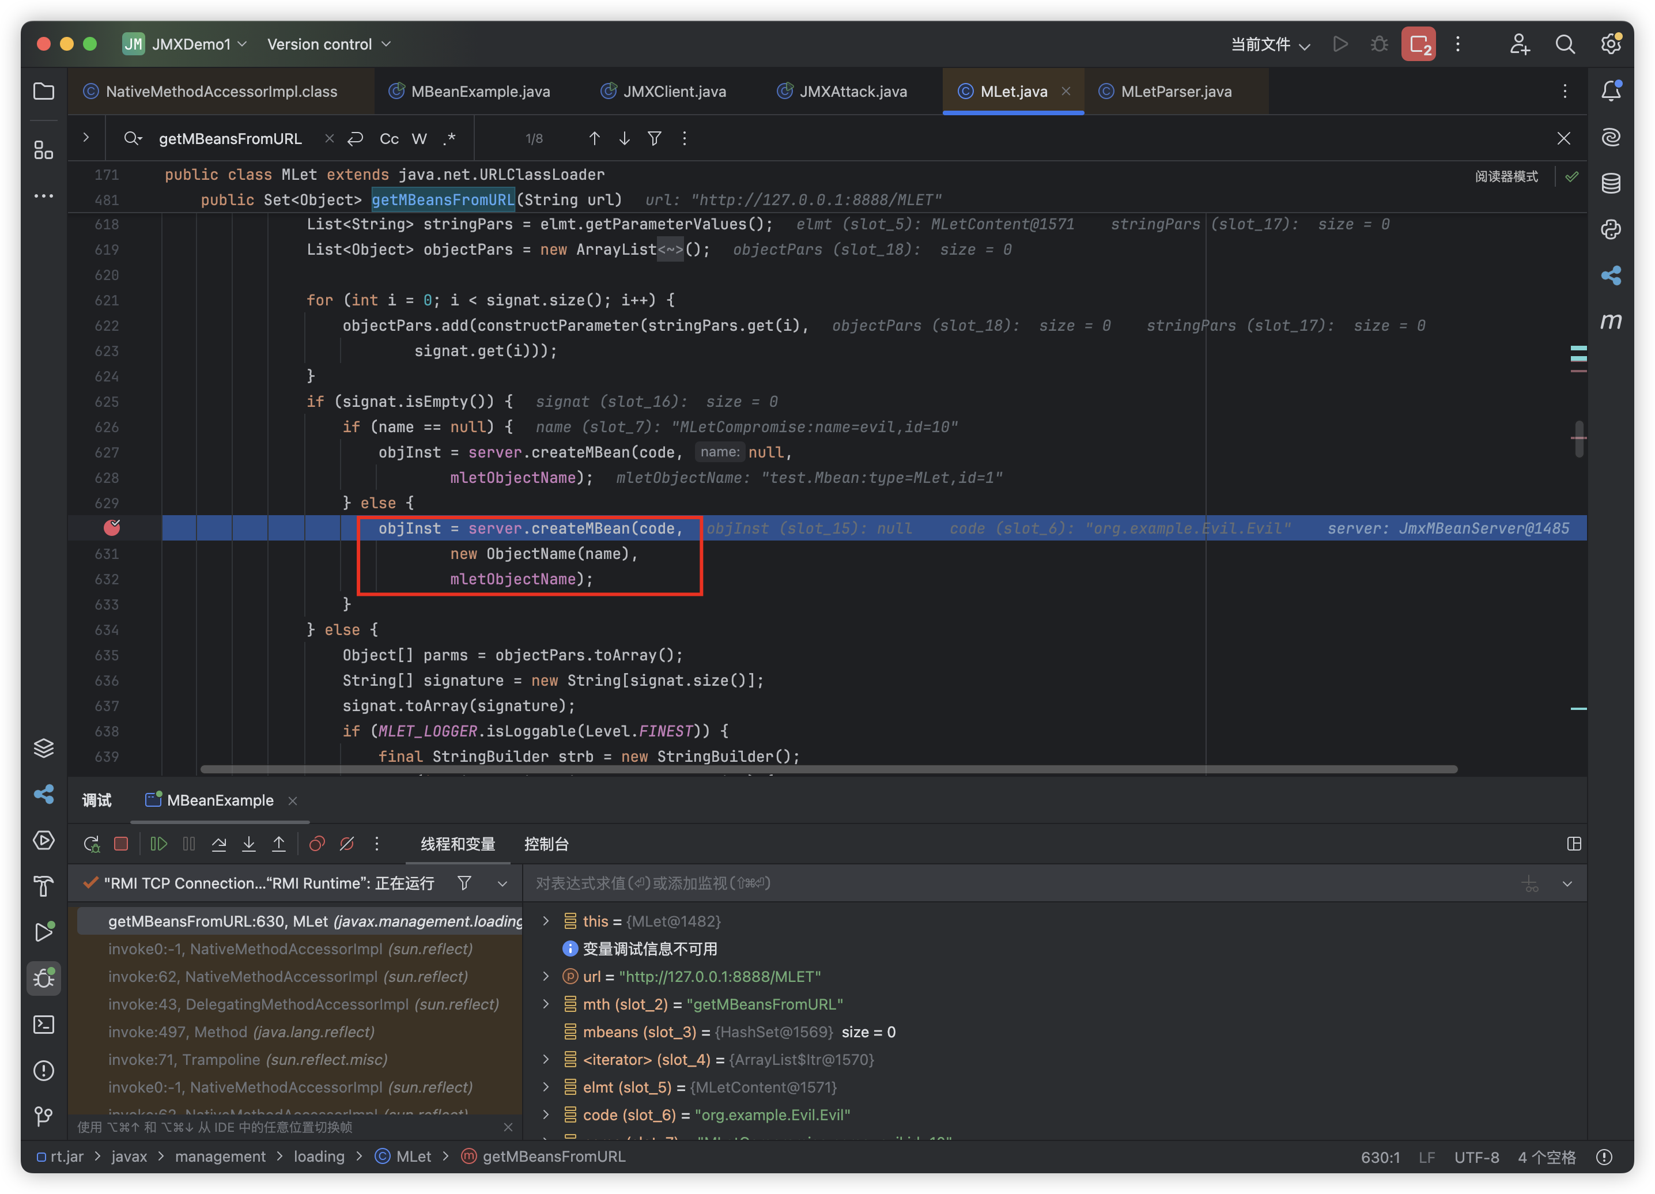Click the Run button in title bar
Viewport: 1655px width, 1194px height.
click(1340, 44)
